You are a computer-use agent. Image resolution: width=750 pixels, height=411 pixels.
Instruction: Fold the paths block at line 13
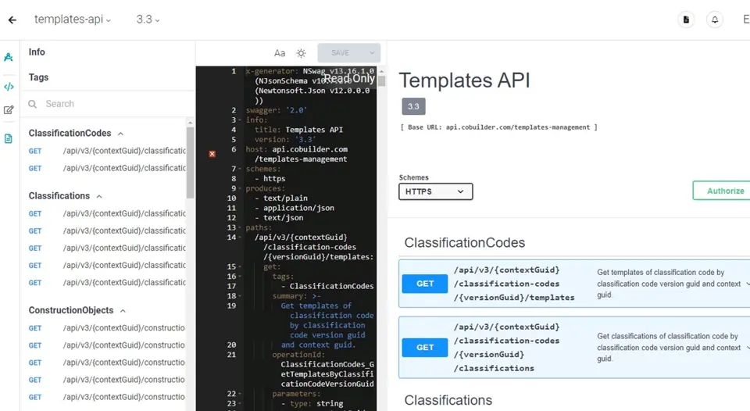click(240, 227)
